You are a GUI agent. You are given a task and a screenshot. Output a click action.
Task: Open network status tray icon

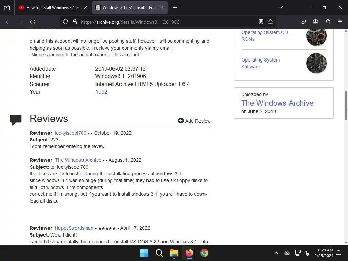click(x=298, y=253)
